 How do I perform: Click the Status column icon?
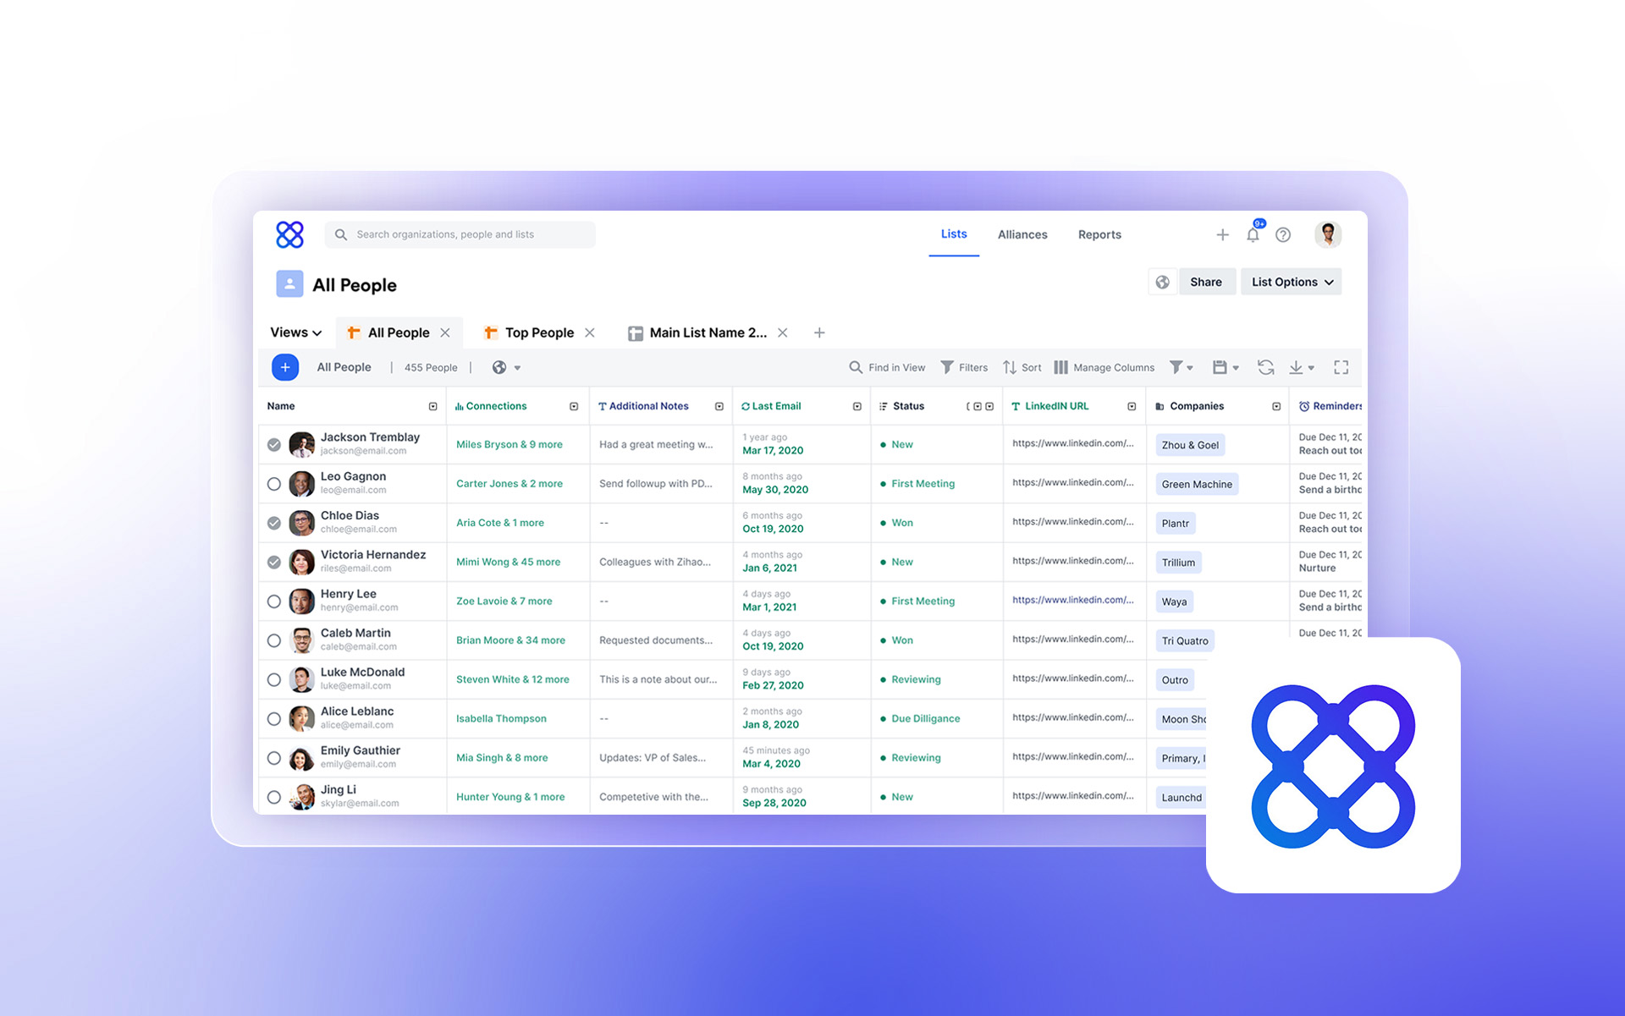[x=884, y=407]
